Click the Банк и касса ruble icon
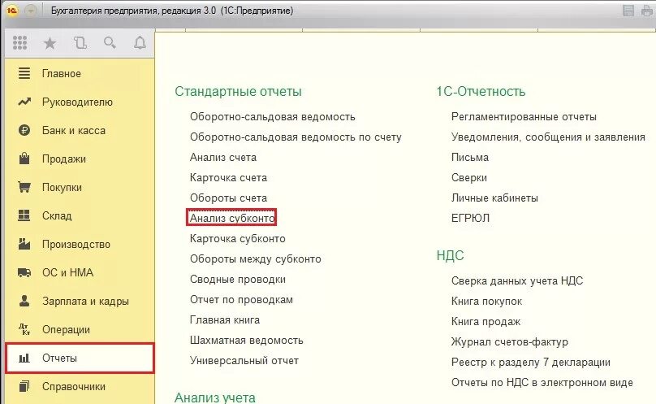This screenshot has width=656, height=404. (24, 130)
